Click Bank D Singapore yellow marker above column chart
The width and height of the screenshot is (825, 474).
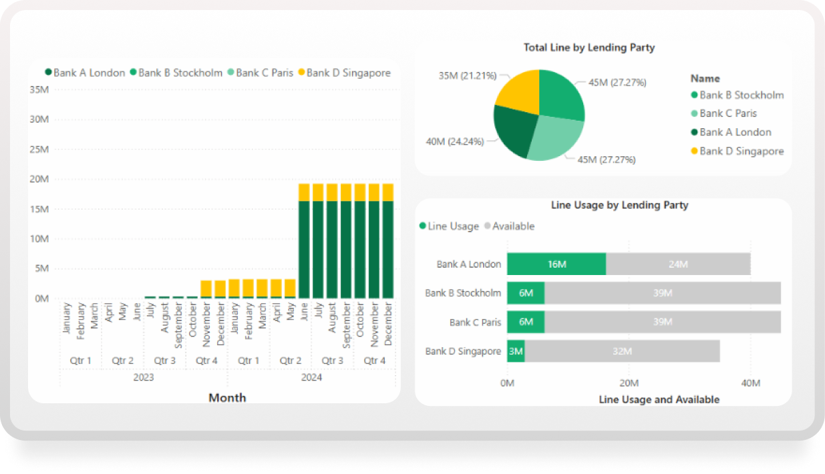pyautogui.click(x=301, y=73)
